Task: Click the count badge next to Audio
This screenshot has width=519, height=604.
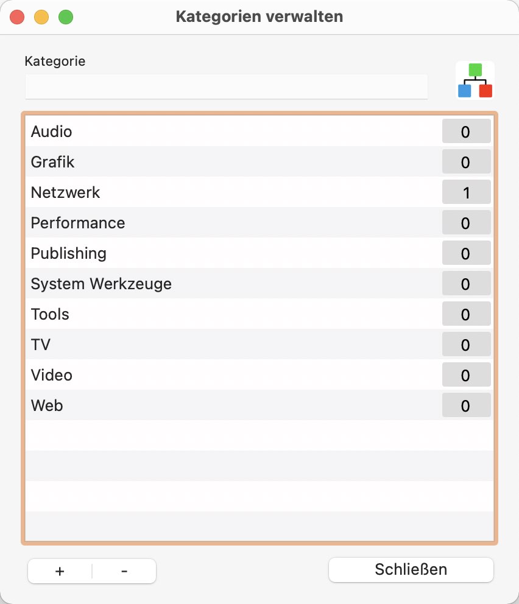Action: [x=466, y=132]
